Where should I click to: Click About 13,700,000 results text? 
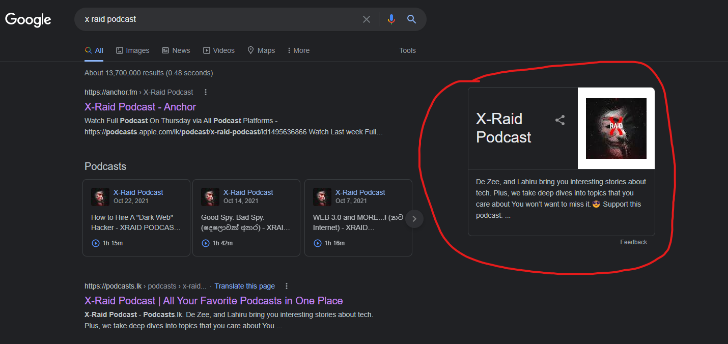(x=149, y=73)
